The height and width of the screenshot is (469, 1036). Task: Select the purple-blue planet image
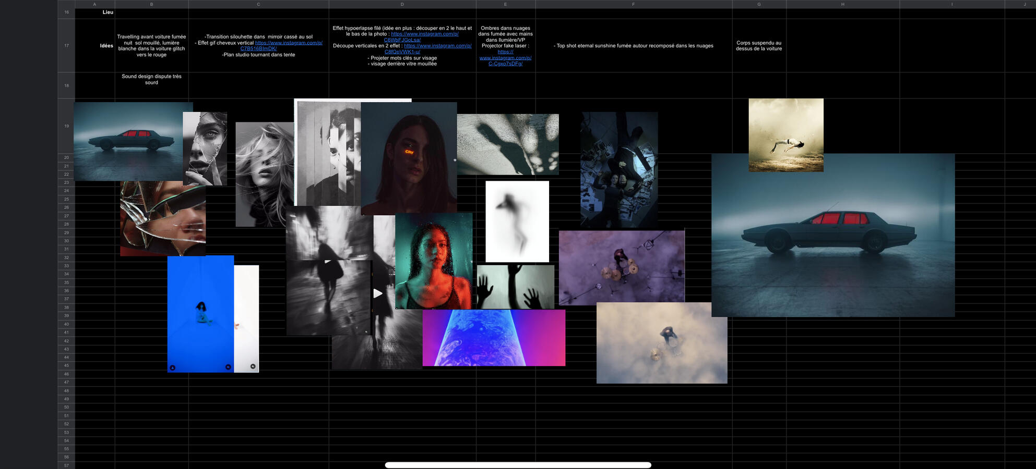point(493,338)
